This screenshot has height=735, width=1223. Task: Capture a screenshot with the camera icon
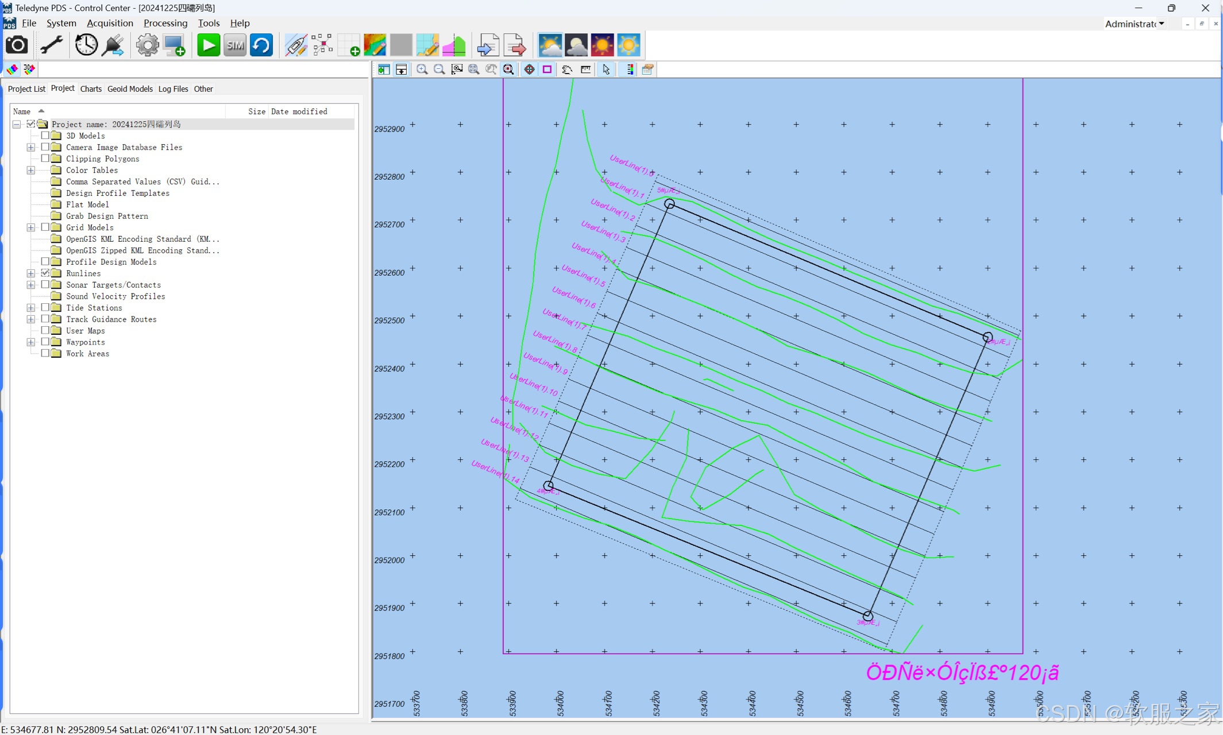click(17, 45)
